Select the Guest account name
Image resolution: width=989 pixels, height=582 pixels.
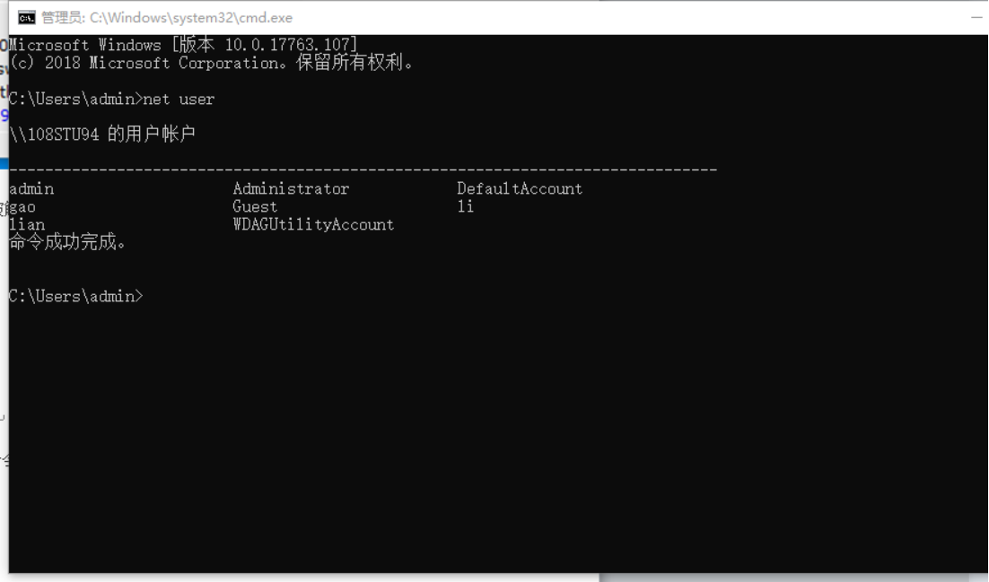pos(255,206)
